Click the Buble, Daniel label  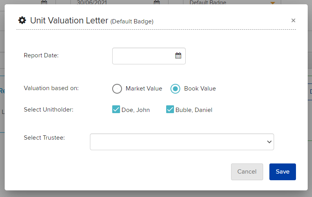[x=194, y=110]
